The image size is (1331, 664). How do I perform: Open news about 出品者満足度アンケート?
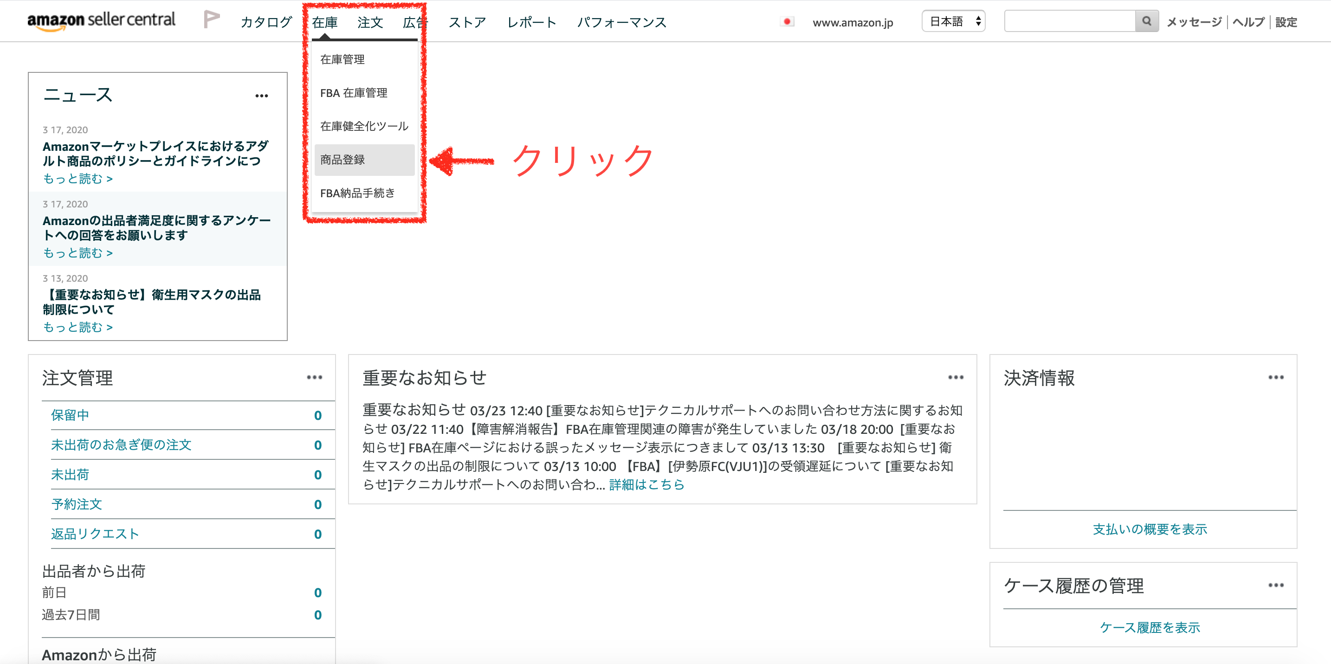click(156, 228)
